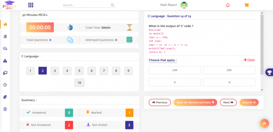
Task: Jump to question 1
Action: pyautogui.click(x=30, y=71)
